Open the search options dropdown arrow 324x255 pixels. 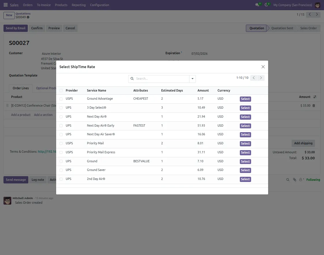click(x=192, y=79)
